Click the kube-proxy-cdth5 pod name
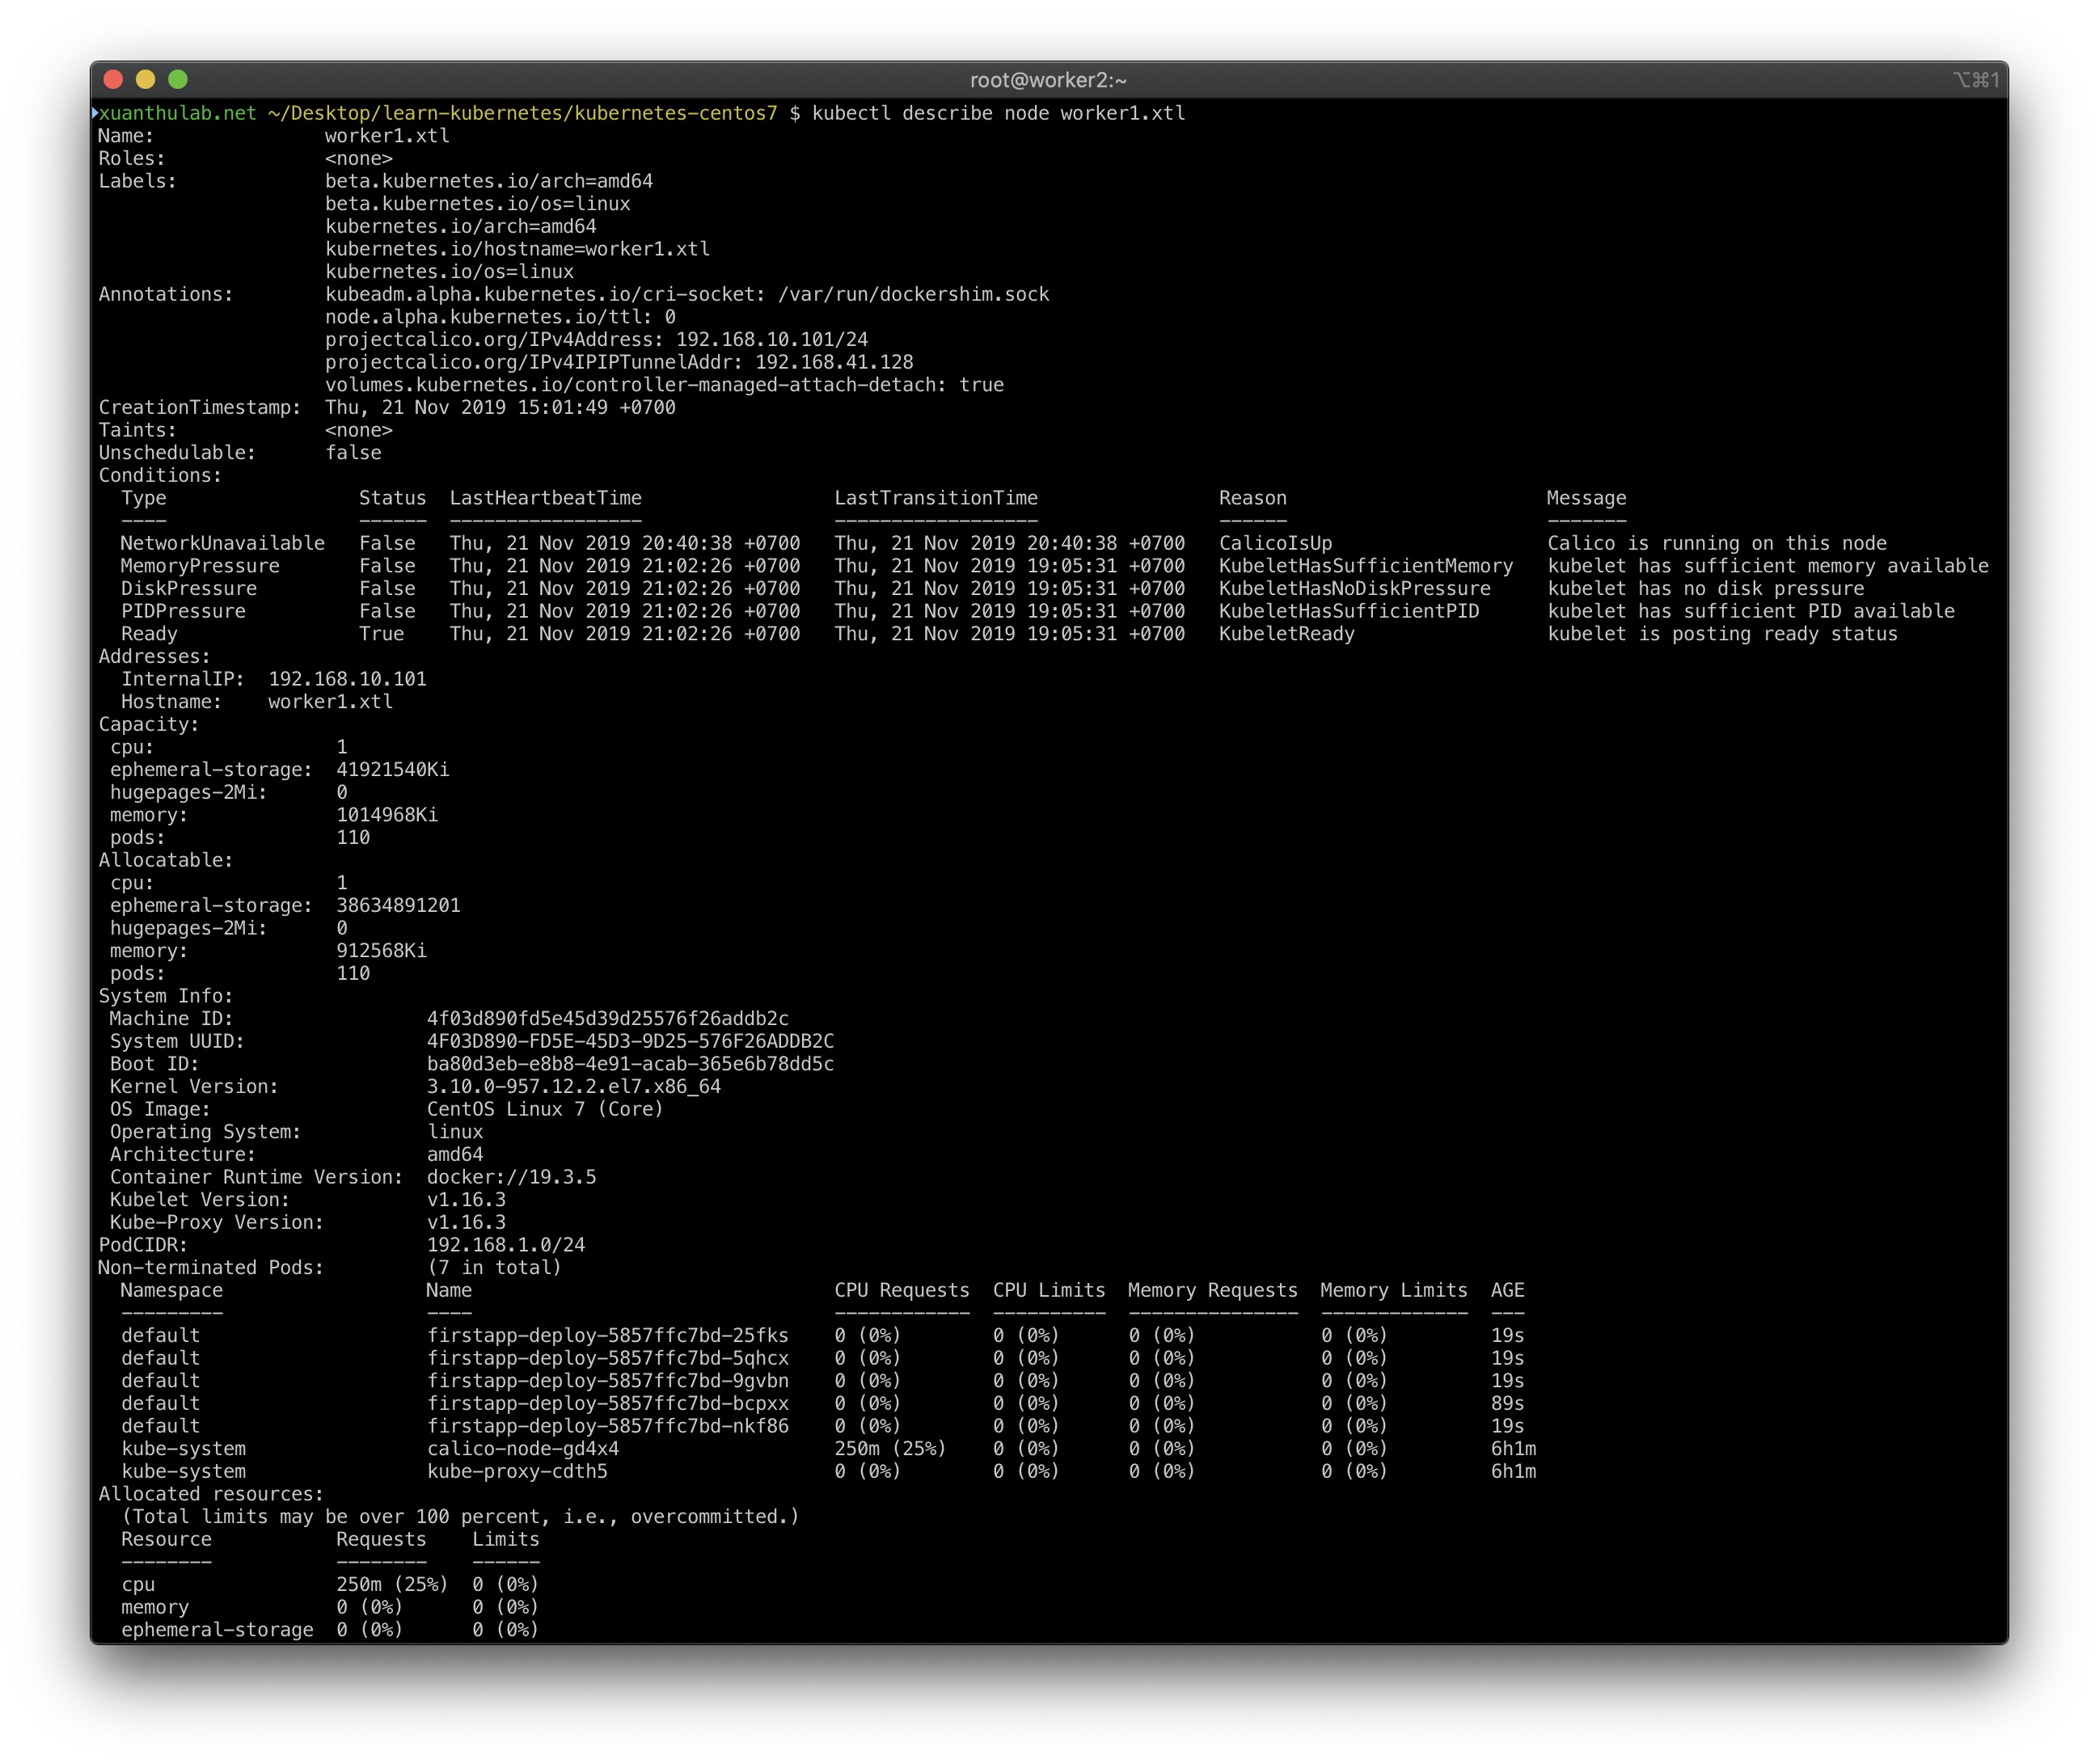This screenshot has height=1764, width=2099. 517,1471
